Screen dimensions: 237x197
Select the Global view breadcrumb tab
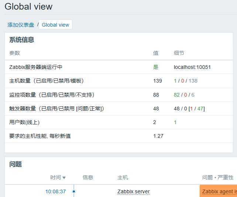point(55,25)
